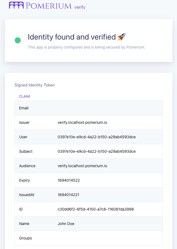Click the Signed Identity Token section title
Viewport: 177px width, 249px height.
(x=35, y=85)
